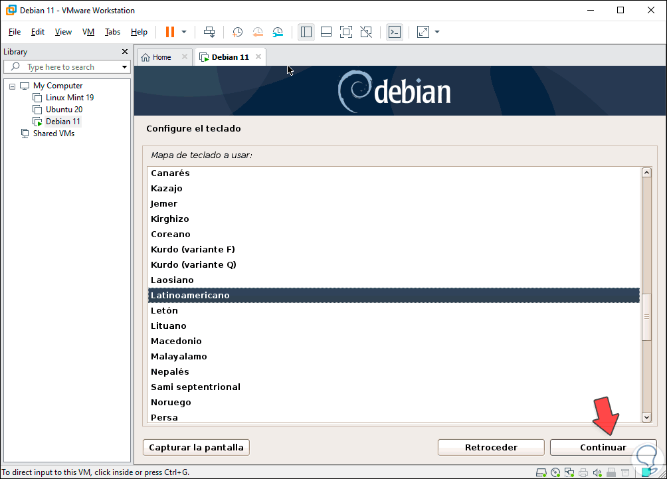Select the Kirghizo keyboard layout
Image resolution: width=667 pixels, height=479 pixels.
click(x=393, y=219)
